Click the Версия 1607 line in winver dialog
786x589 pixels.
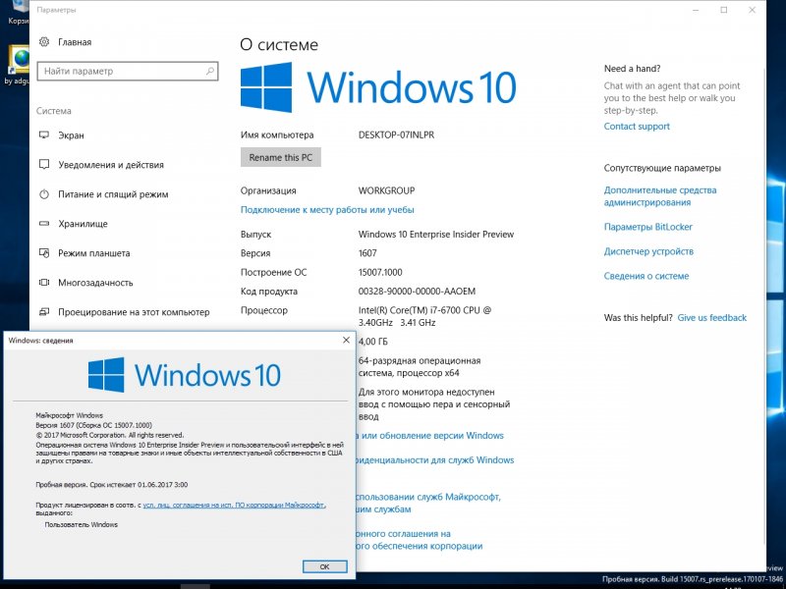(x=93, y=425)
